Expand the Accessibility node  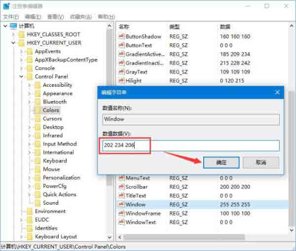point(29,85)
